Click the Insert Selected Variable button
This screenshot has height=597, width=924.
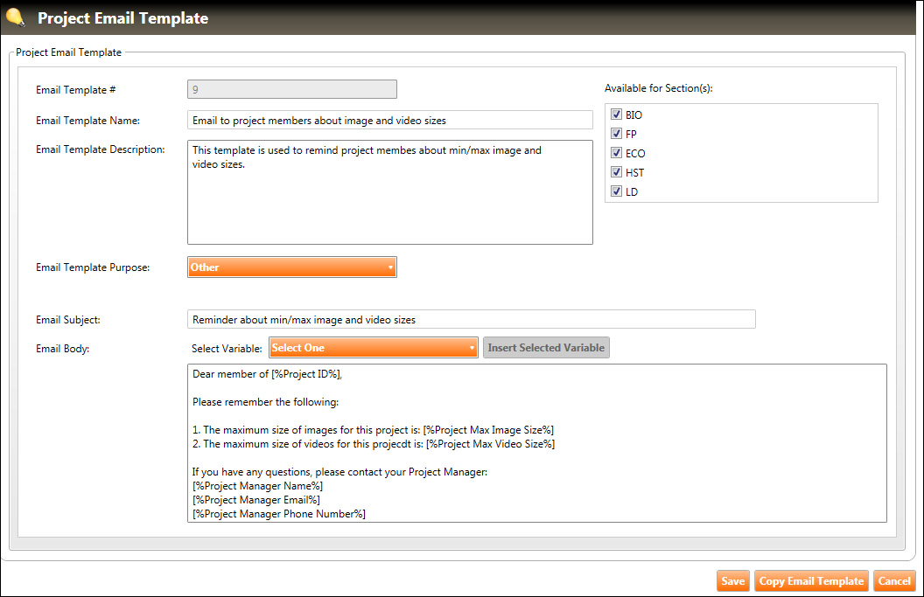pyautogui.click(x=546, y=348)
